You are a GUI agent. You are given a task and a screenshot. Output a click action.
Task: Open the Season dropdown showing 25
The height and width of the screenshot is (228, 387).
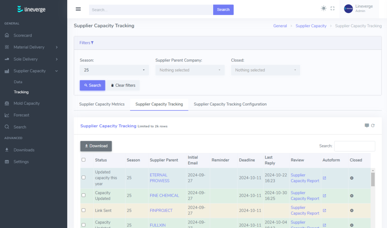(114, 70)
